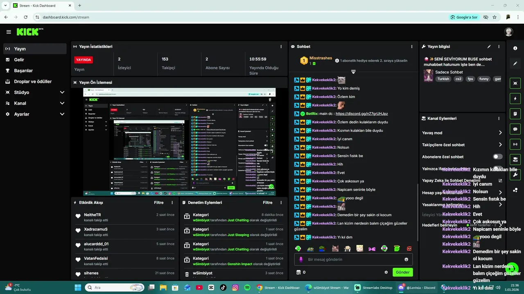The height and width of the screenshot is (294, 524).
Task: Open Yapay Zeka ile Sohbet Denetimi external link
Action: tap(500, 180)
